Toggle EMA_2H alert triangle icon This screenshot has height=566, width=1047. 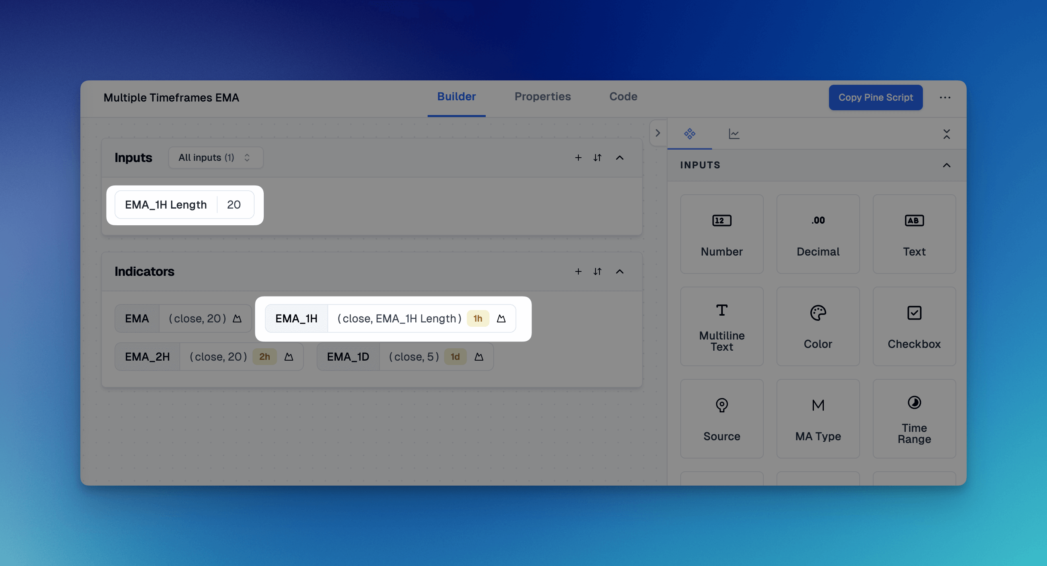click(x=288, y=356)
